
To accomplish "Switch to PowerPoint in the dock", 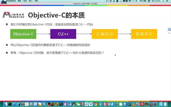I will click(x=108, y=104).
